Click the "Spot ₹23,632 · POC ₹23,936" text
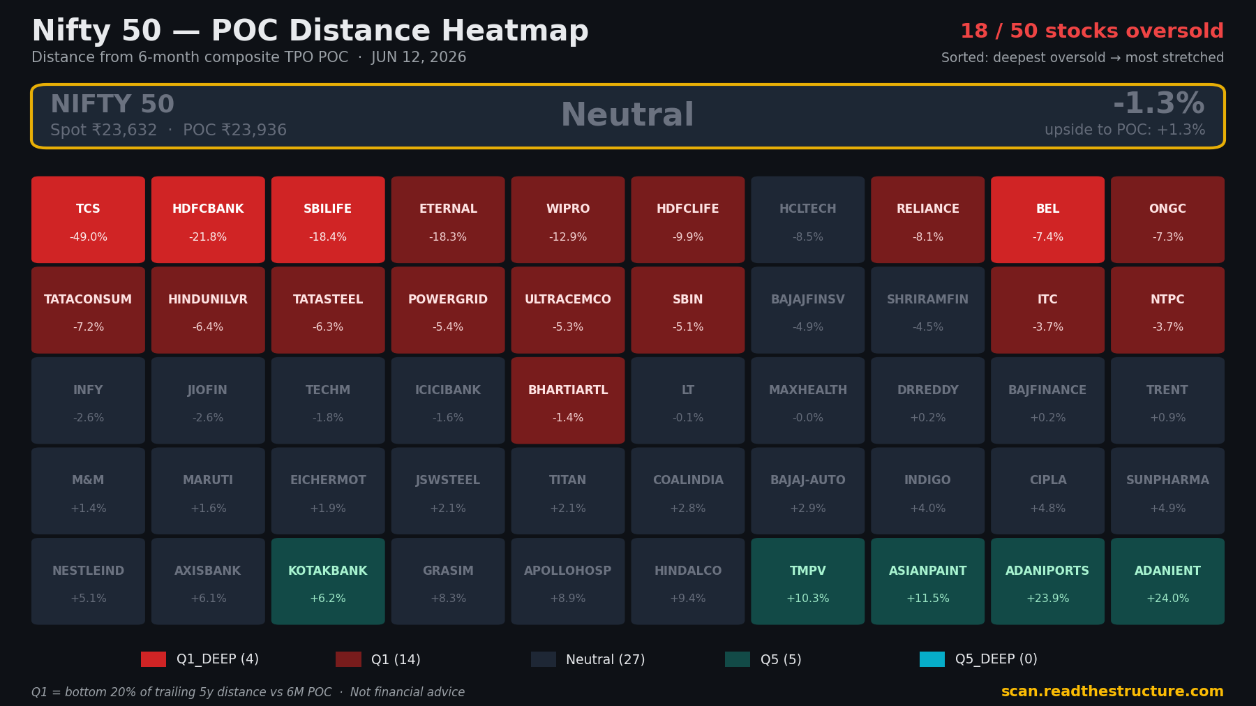The width and height of the screenshot is (1256, 706). [168, 130]
